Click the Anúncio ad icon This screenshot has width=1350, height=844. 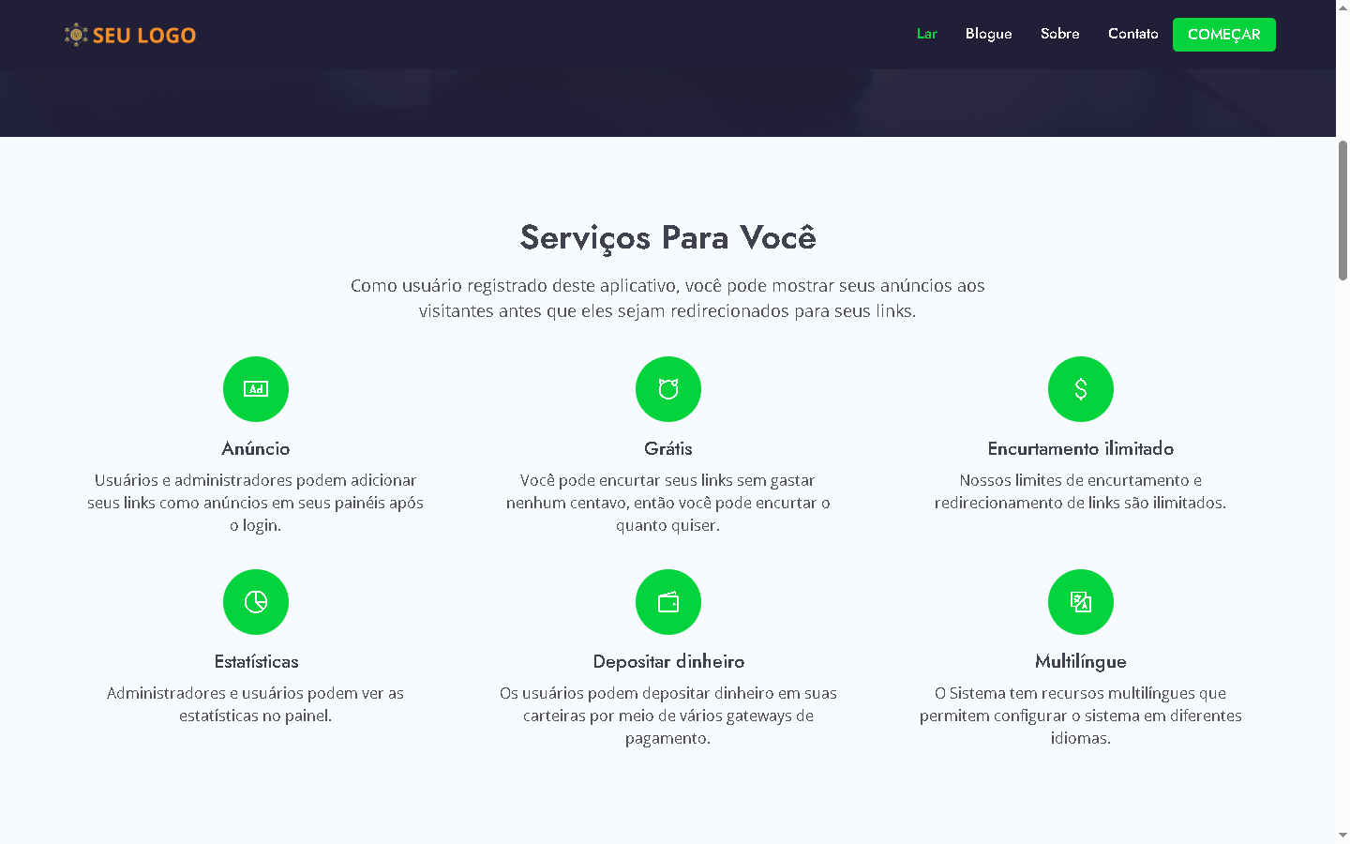(x=256, y=389)
